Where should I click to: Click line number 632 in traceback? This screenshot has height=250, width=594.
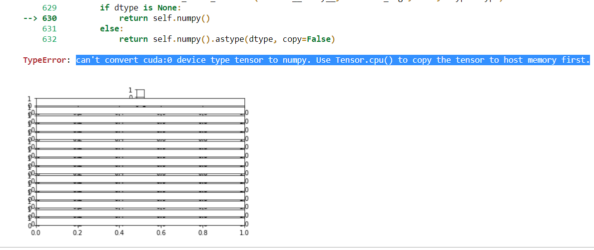[x=49, y=39]
